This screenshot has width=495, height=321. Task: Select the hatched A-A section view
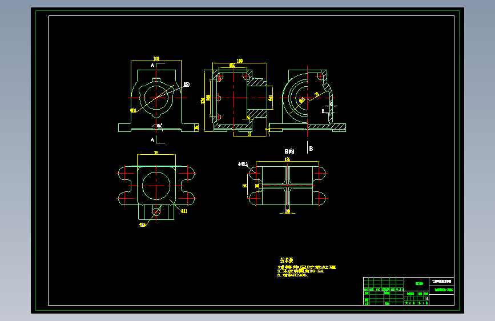click(x=239, y=101)
